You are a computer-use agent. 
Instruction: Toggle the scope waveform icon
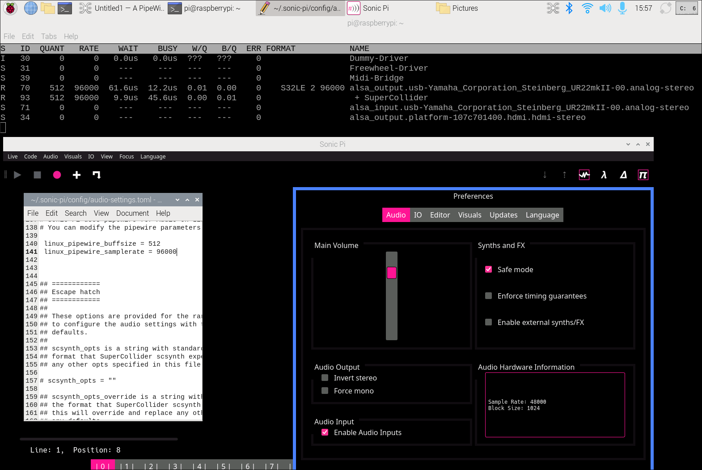[584, 175]
